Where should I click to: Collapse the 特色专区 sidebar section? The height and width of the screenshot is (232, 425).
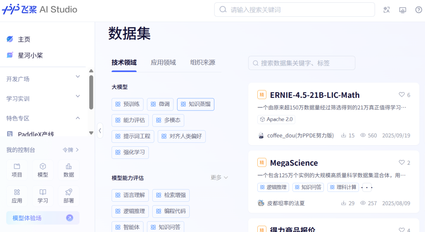(x=78, y=118)
